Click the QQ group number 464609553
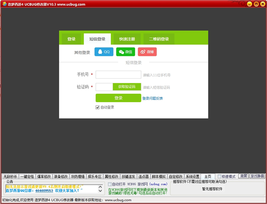267x204 pixels. [x=44, y=191]
